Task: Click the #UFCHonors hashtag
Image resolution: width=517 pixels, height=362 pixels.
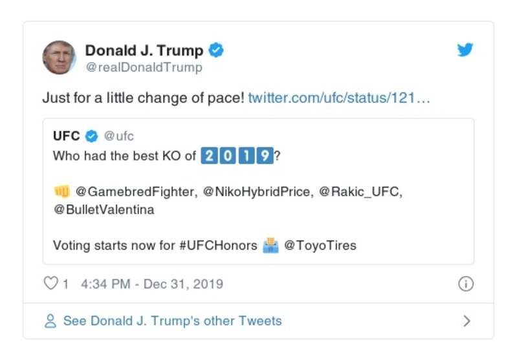Action: (217, 246)
